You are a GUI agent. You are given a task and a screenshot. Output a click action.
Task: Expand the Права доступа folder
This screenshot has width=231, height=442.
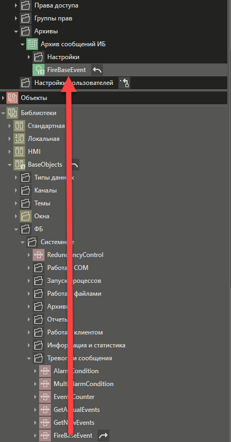[16, 5]
